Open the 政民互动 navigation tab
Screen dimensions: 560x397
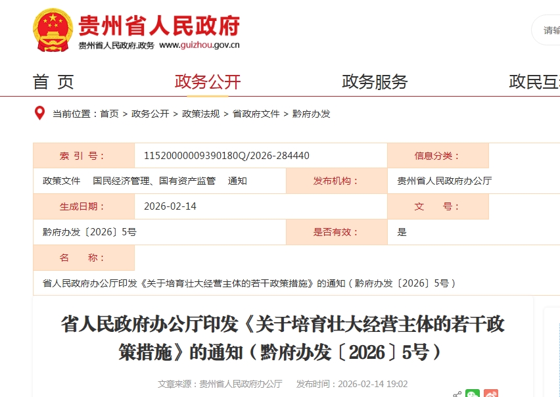[x=534, y=82]
